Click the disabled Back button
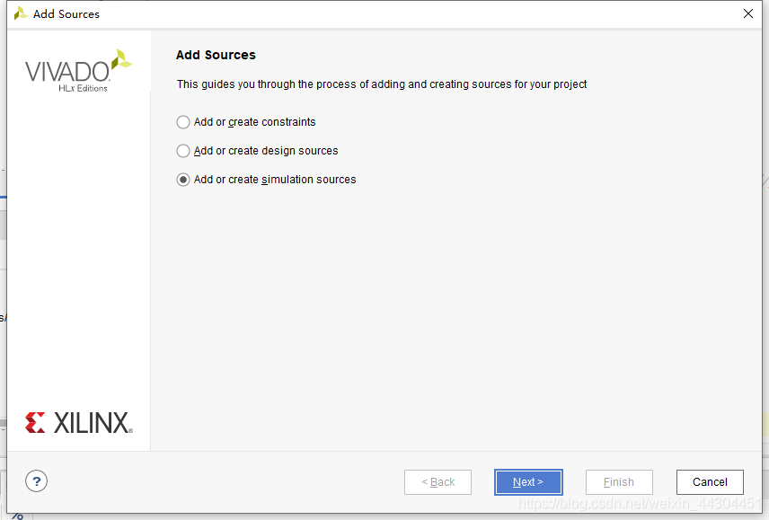 point(438,482)
